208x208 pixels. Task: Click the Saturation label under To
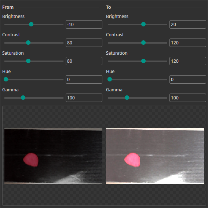[117, 53]
